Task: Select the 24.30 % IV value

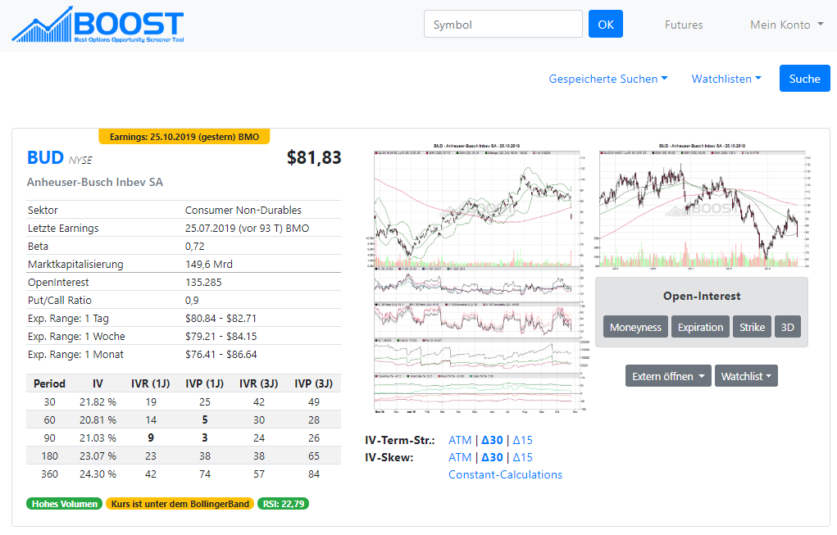Action: pos(98,474)
